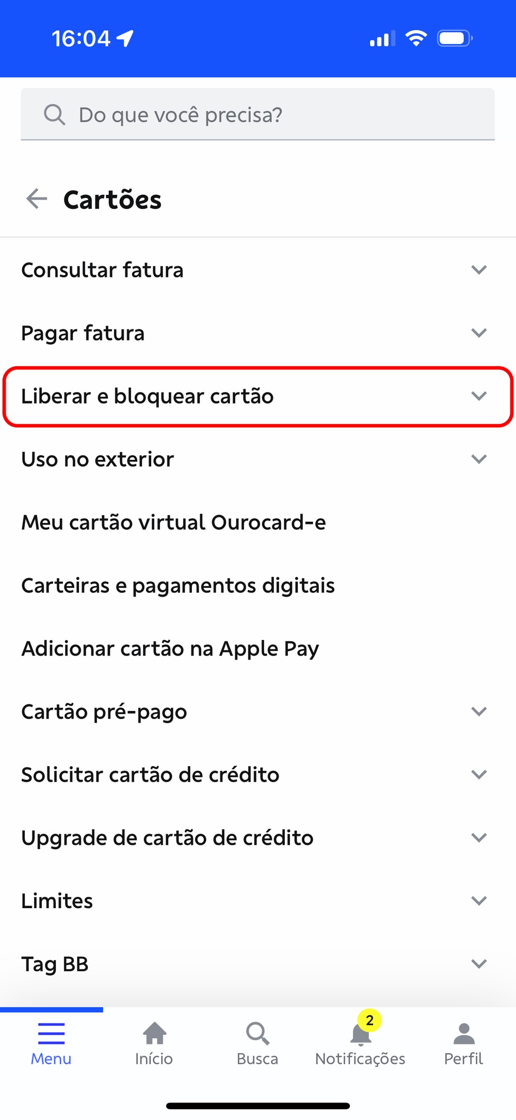
Task: Go to Início home icon
Action: click(x=154, y=1033)
